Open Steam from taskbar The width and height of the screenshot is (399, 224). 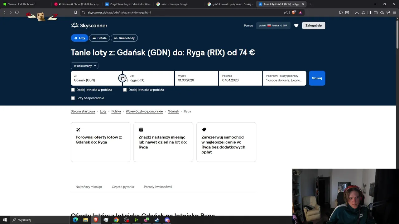(157, 220)
